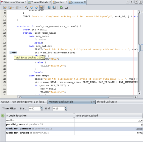Viewport: 143px width, 142px height.
Task: Sort by the Leak location column header
Action: pos(40,116)
